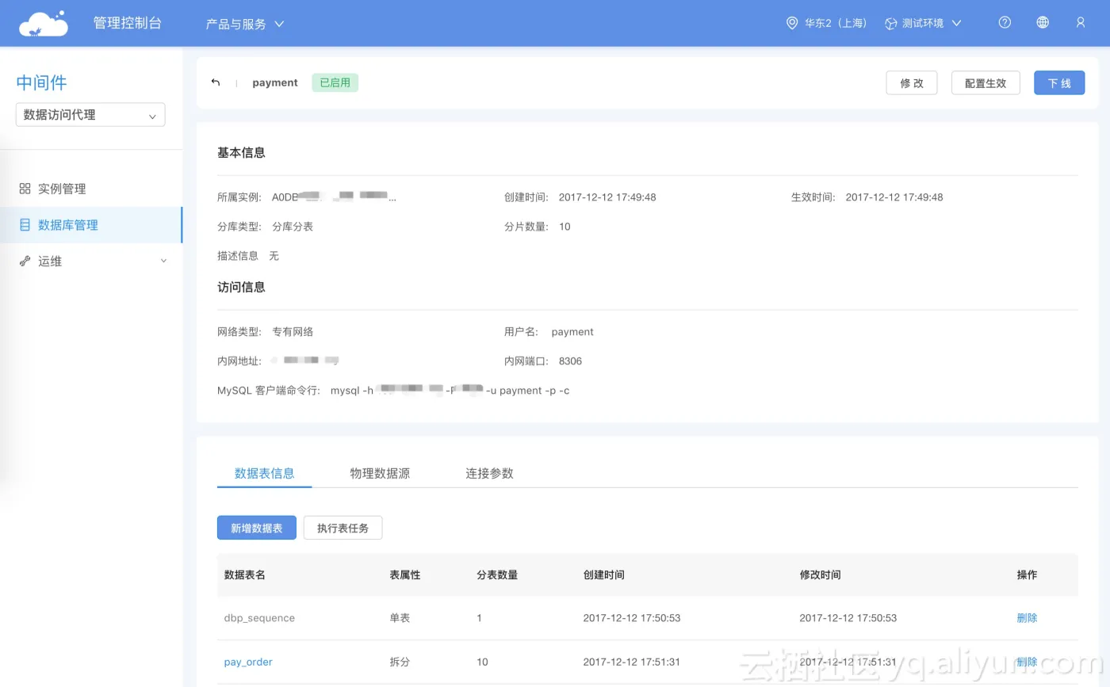Click the 分片数量 value 10
The width and height of the screenshot is (1110, 687).
565,227
